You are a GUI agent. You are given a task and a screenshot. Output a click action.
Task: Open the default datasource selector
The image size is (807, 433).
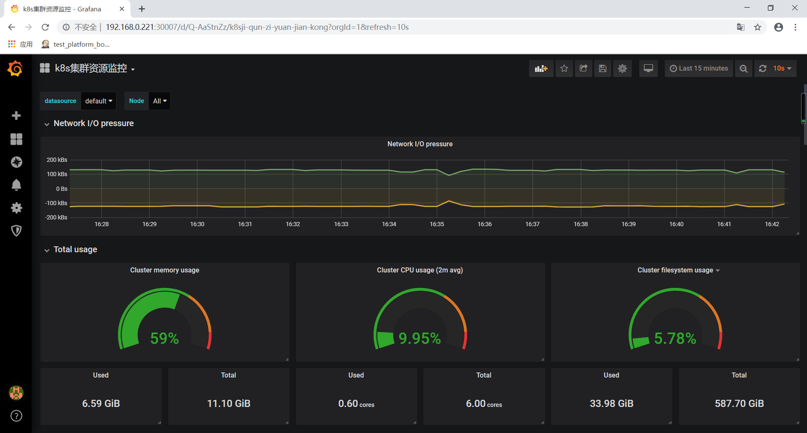tap(98, 101)
